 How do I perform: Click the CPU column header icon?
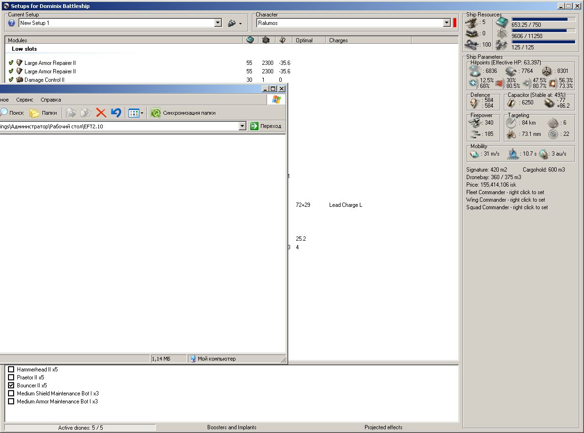(x=250, y=40)
